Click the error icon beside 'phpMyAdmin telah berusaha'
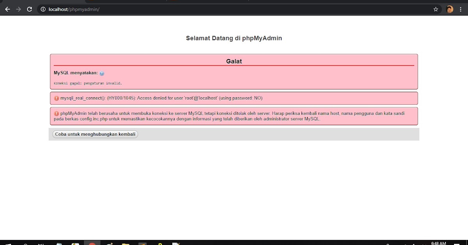This screenshot has width=468, height=245. click(57, 114)
